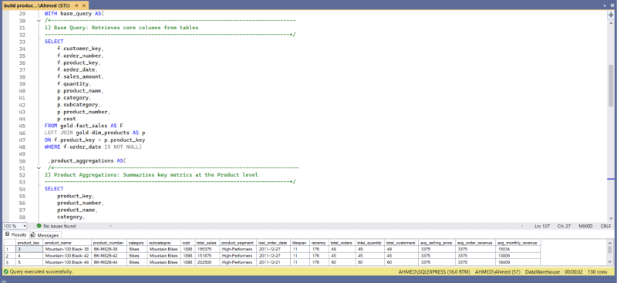
Task: Click the avg_monthly_revenue cell 15034
Action: tap(518, 249)
